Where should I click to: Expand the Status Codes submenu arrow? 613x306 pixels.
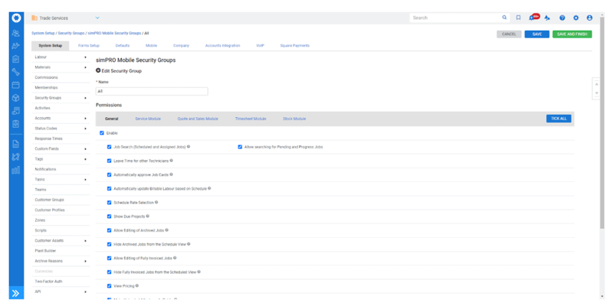point(85,129)
